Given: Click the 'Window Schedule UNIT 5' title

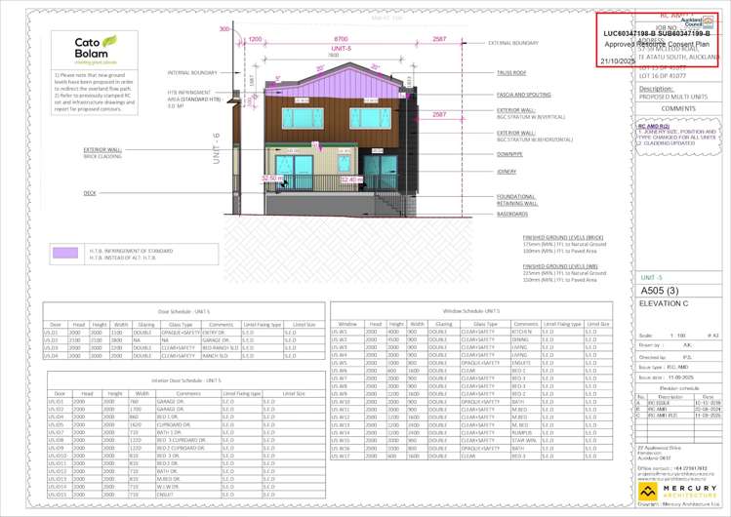Looking at the screenshot, I should tap(471, 310).
